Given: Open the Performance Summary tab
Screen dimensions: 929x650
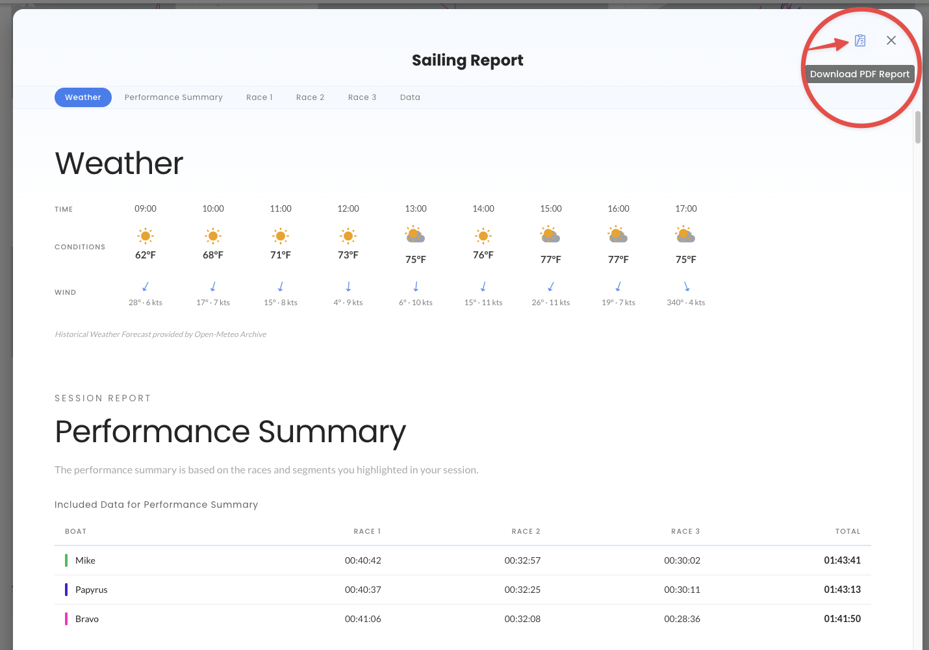Looking at the screenshot, I should point(173,97).
